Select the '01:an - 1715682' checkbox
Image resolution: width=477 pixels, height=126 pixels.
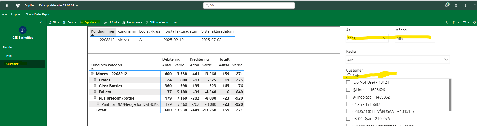point(348,104)
